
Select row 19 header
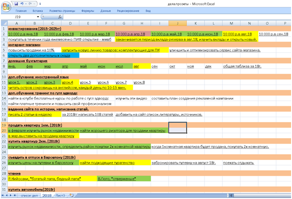[x=4, y=125]
